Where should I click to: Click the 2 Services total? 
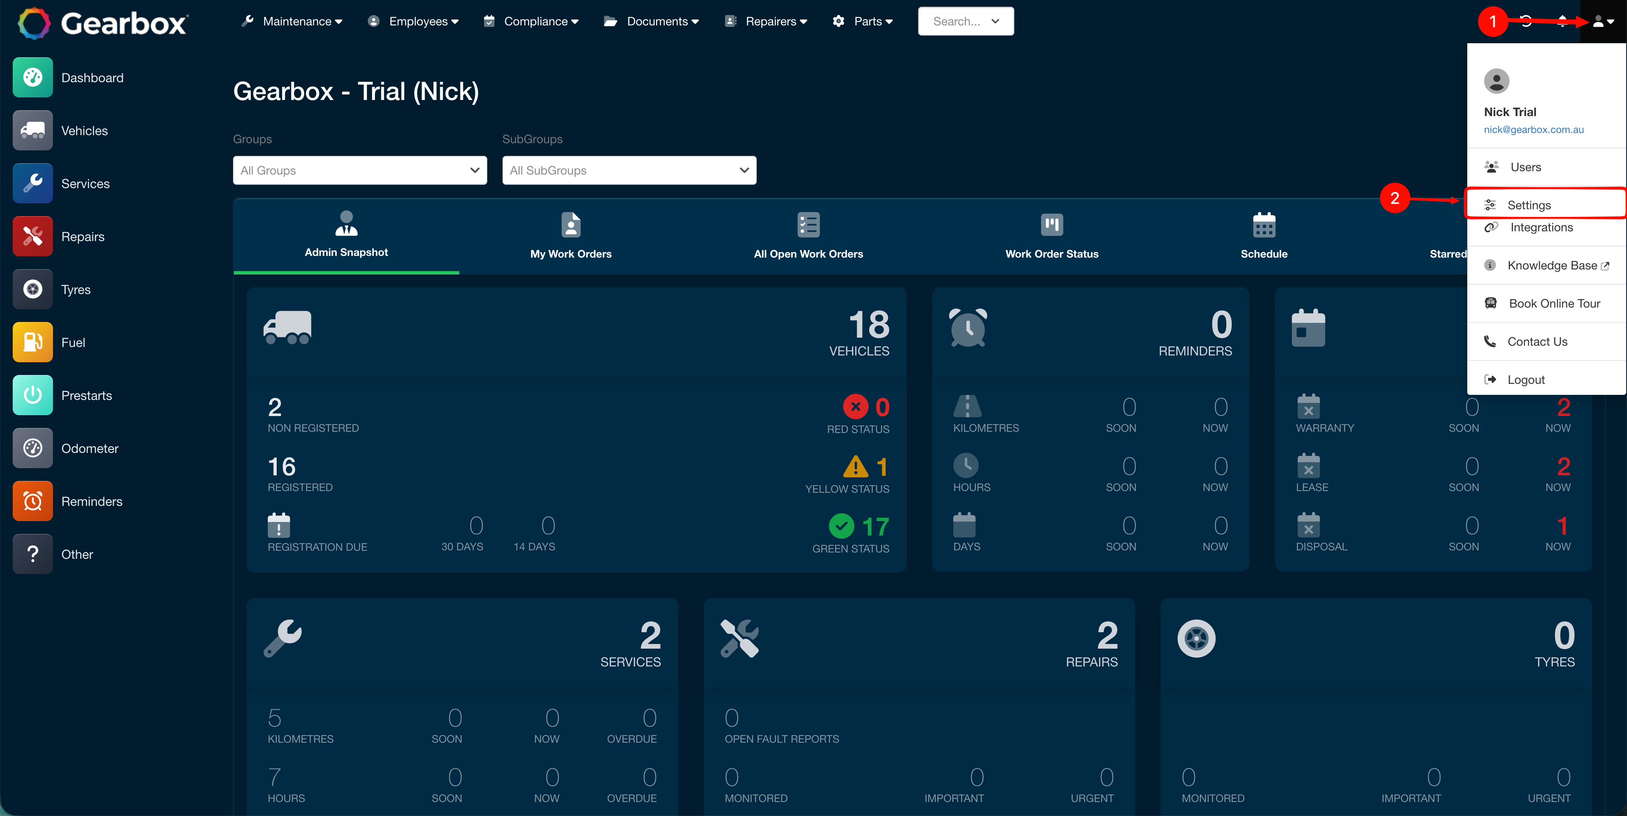(650, 636)
